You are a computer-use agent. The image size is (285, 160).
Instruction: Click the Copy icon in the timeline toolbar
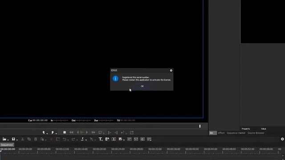(29, 139)
